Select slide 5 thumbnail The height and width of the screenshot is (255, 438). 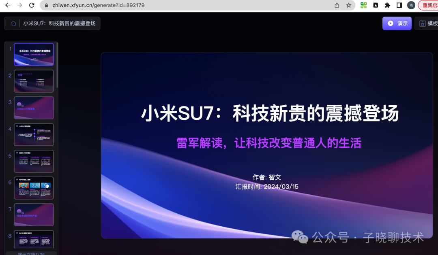(34, 161)
